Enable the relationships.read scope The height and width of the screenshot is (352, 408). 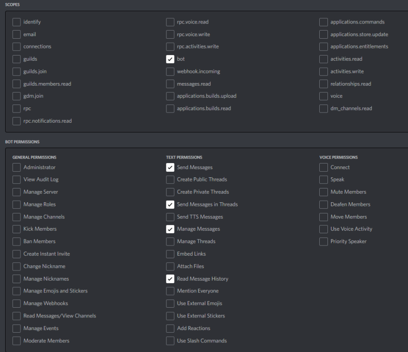(323, 84)
